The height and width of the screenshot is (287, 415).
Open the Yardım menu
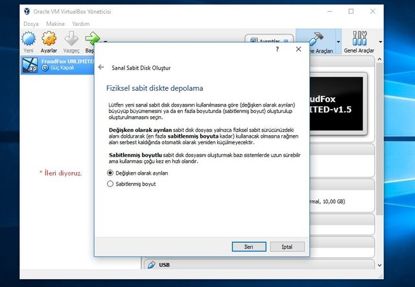[x=80, y=24]
